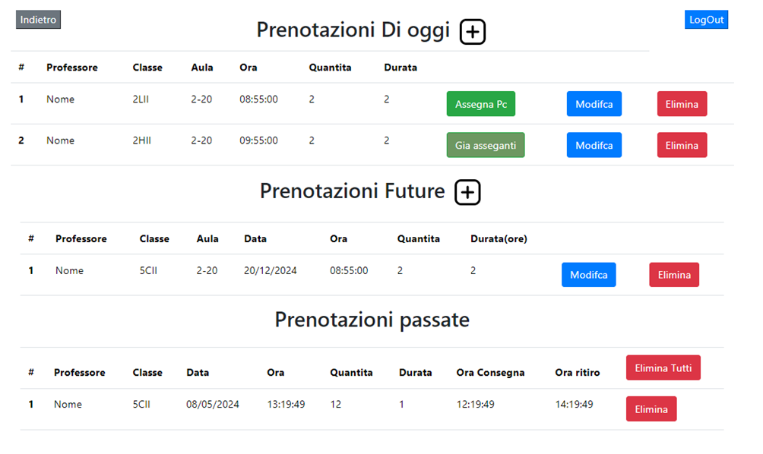Modify the future 5CII reservation
763x454 pixels.
point(588,275)
